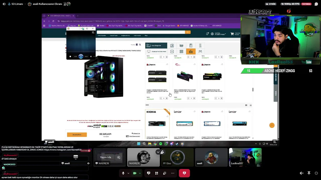
Task: Skip to next track in media player
Action: 86,56
